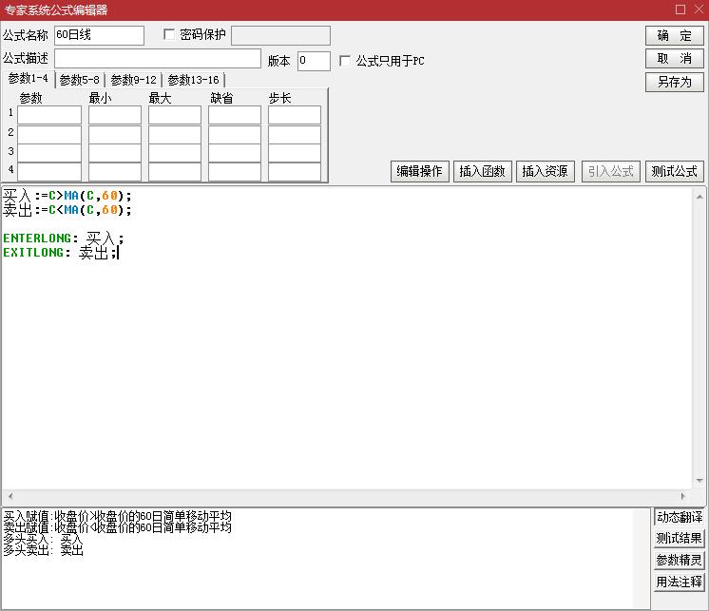Run 测试公式 to test the formula
This screenshot has width=709, height=611.
(674, 171)
